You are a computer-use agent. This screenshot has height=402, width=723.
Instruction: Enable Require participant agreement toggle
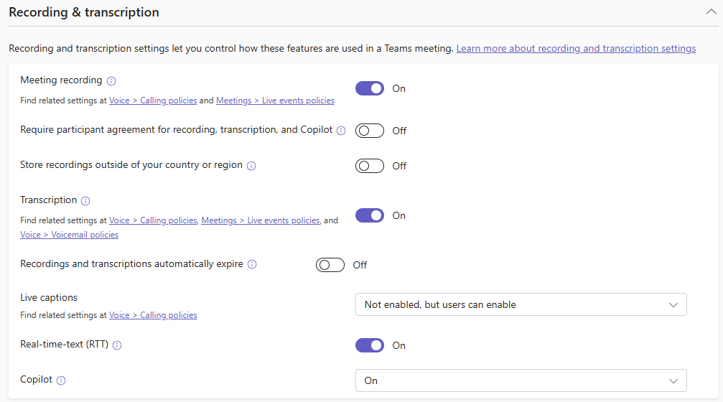[370, 131]
